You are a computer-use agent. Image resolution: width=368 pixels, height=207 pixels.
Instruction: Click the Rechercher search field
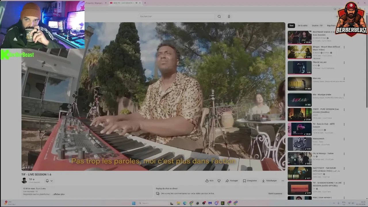point(176,16)
